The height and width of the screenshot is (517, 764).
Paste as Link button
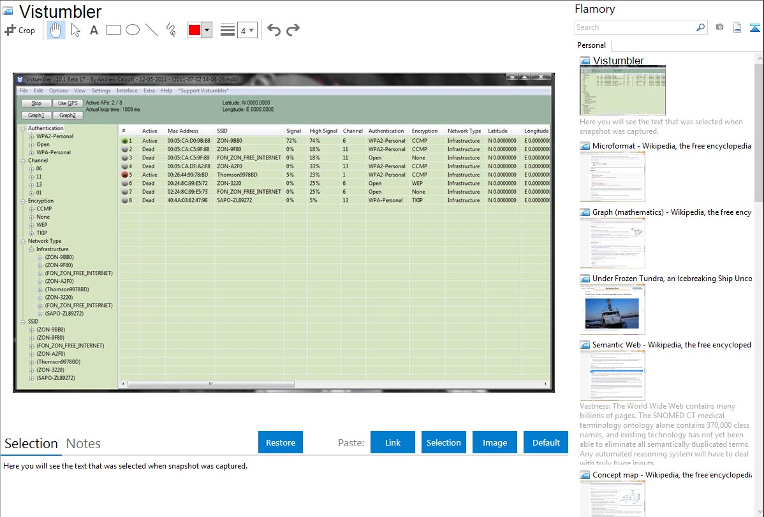point(393,442)
